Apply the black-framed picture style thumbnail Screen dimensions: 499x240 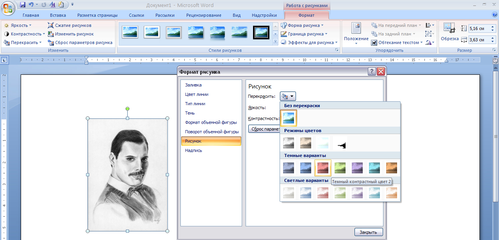pyautogui.click(x=261, y=32)
